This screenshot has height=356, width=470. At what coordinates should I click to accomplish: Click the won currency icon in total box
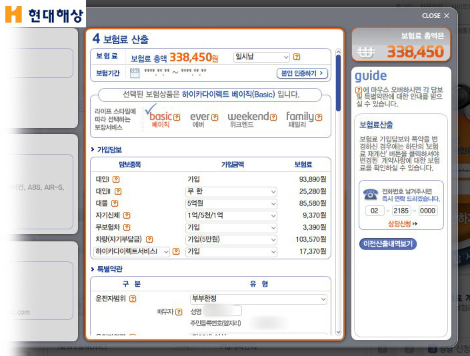[366, 52]
